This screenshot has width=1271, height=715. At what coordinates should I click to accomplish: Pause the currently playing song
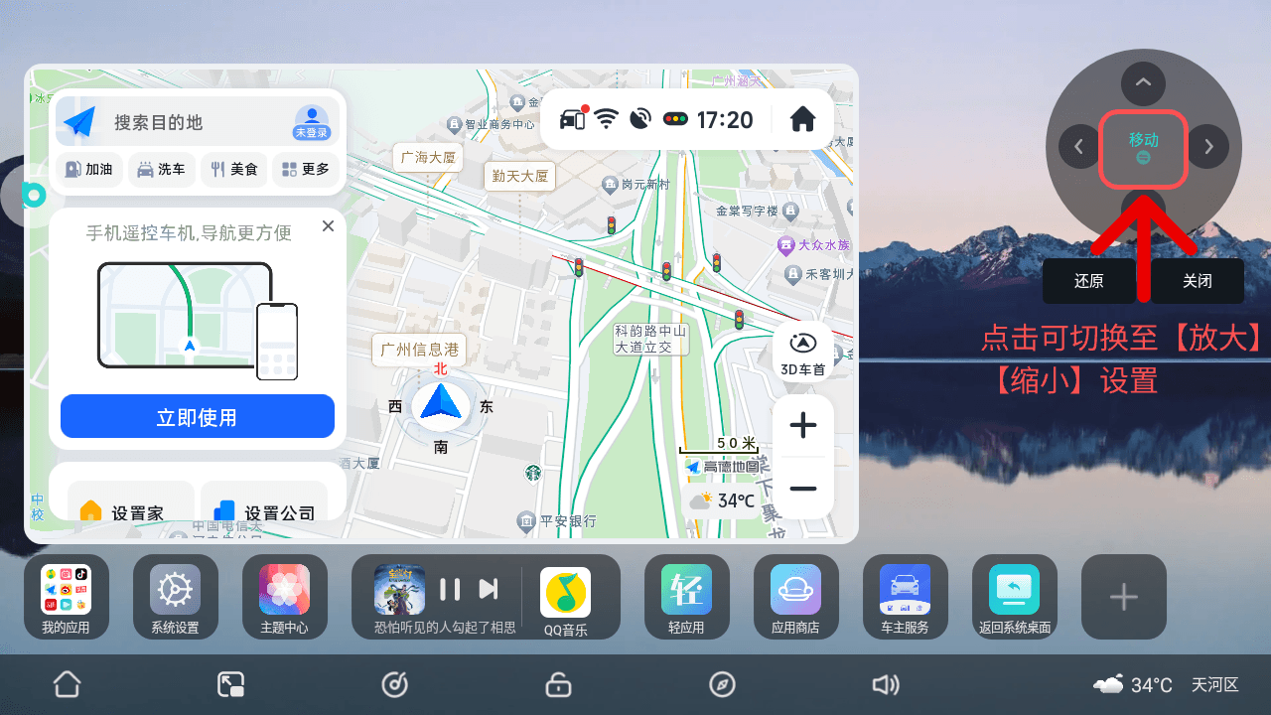450,589
